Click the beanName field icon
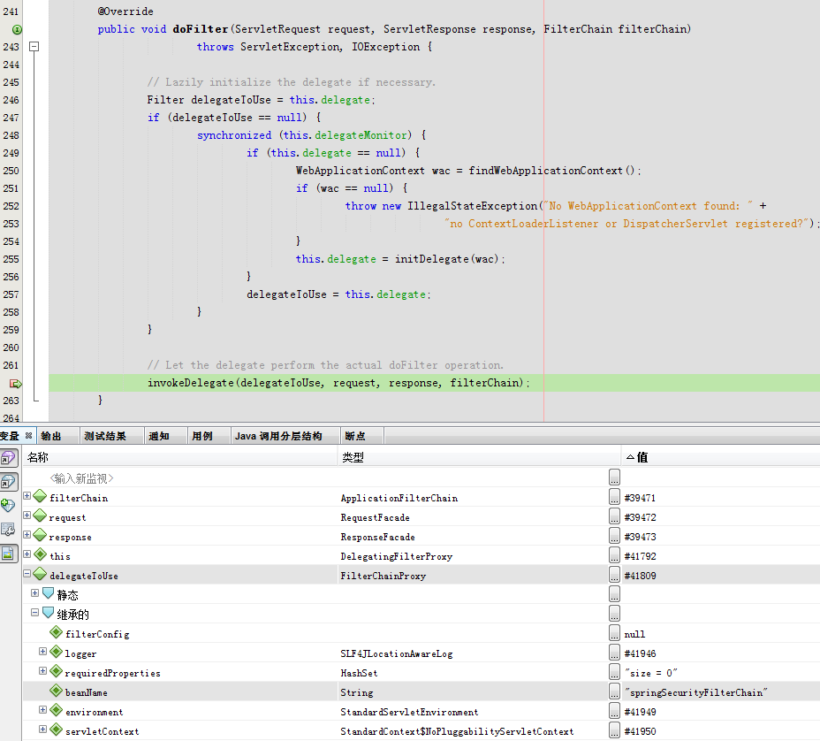The image size is (820, 741). [56, 691]
